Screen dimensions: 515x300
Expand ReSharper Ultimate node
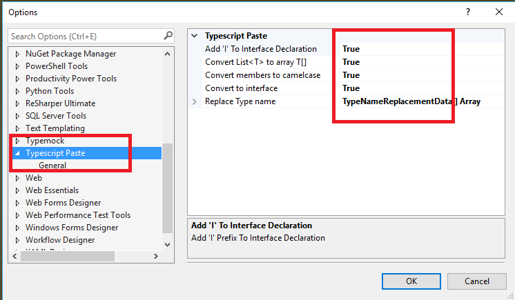pyautogui.click(x=17, y=103)
